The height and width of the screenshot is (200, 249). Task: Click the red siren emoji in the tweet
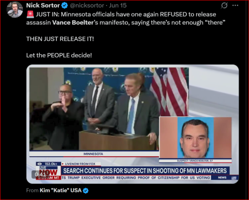click(30, 14)
